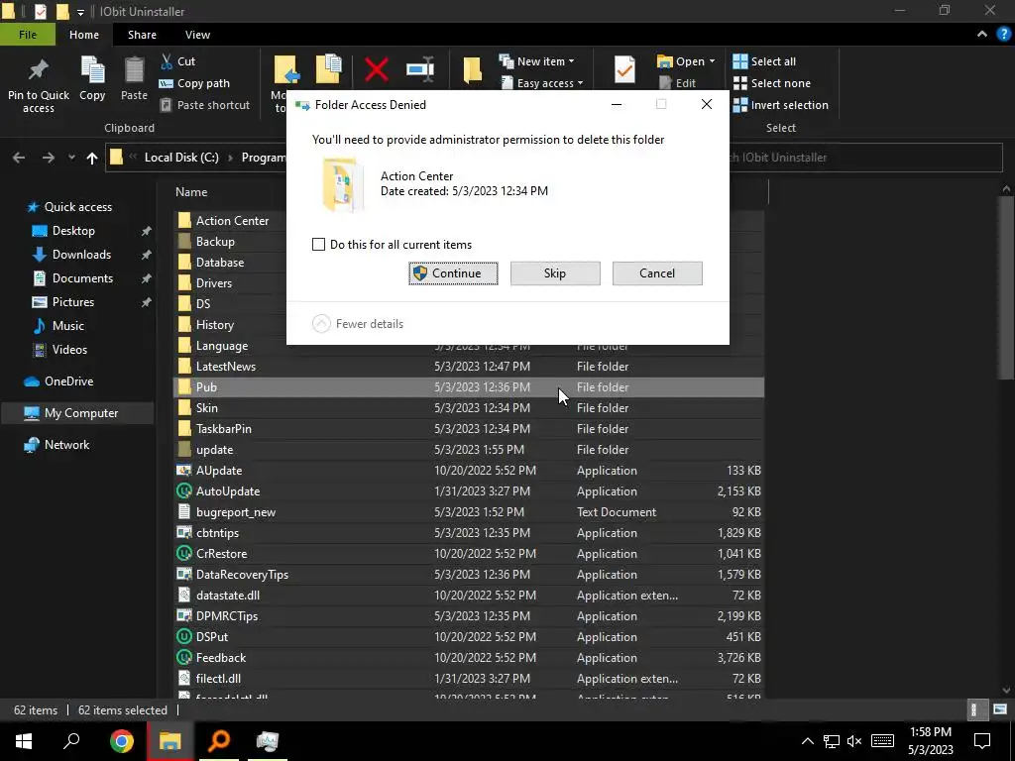
Task: Click the Select none command
Action: pos(771,83)
